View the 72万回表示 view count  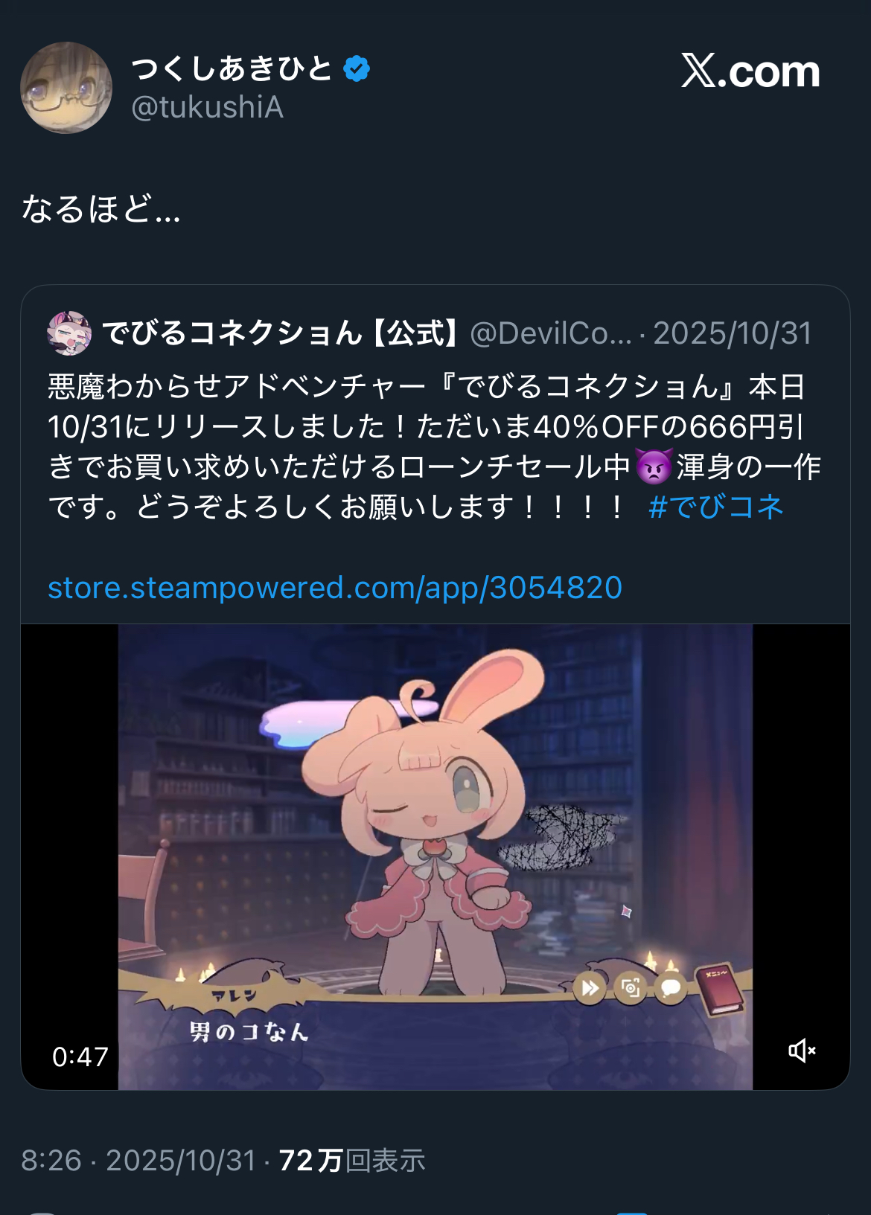352,1161
